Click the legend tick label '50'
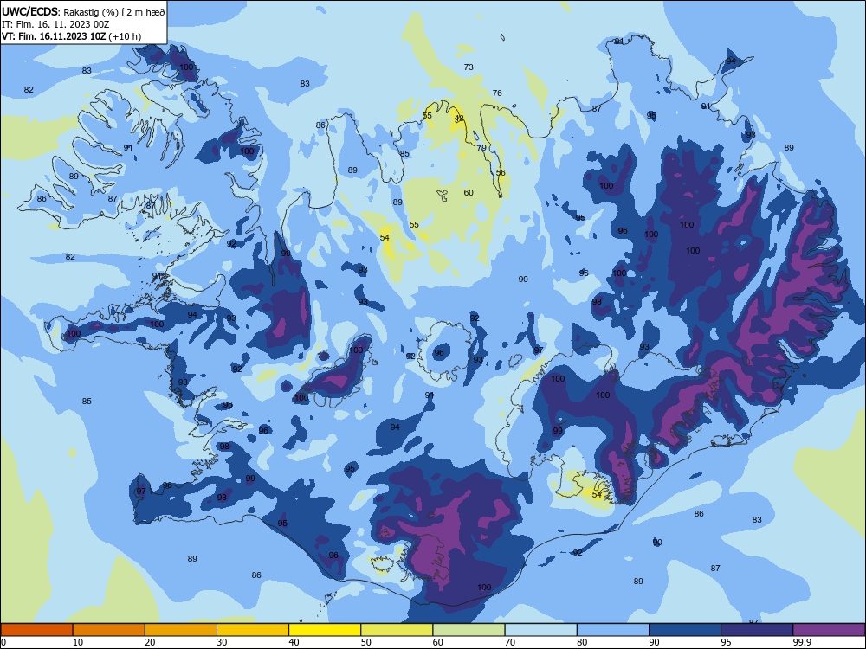The image size is (866, 649). (x=366, y=642)
